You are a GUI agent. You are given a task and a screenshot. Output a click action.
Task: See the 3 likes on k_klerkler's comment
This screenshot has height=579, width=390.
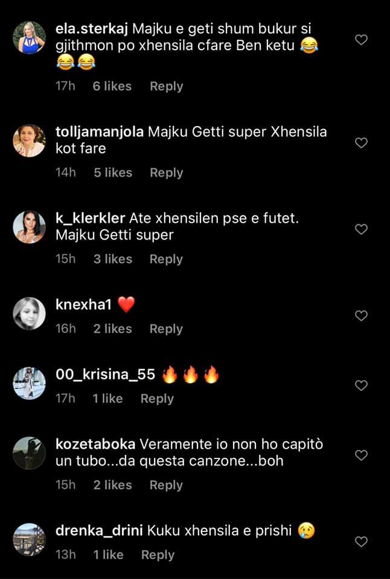point(112,259)
